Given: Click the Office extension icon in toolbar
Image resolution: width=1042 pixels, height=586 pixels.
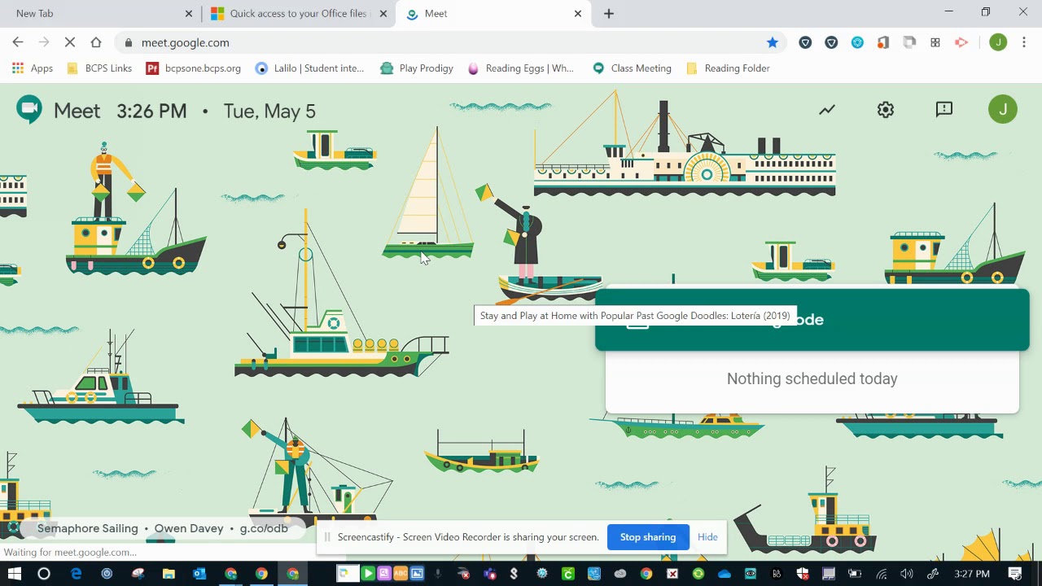Looking at the screenshot, I should (883, 42).
